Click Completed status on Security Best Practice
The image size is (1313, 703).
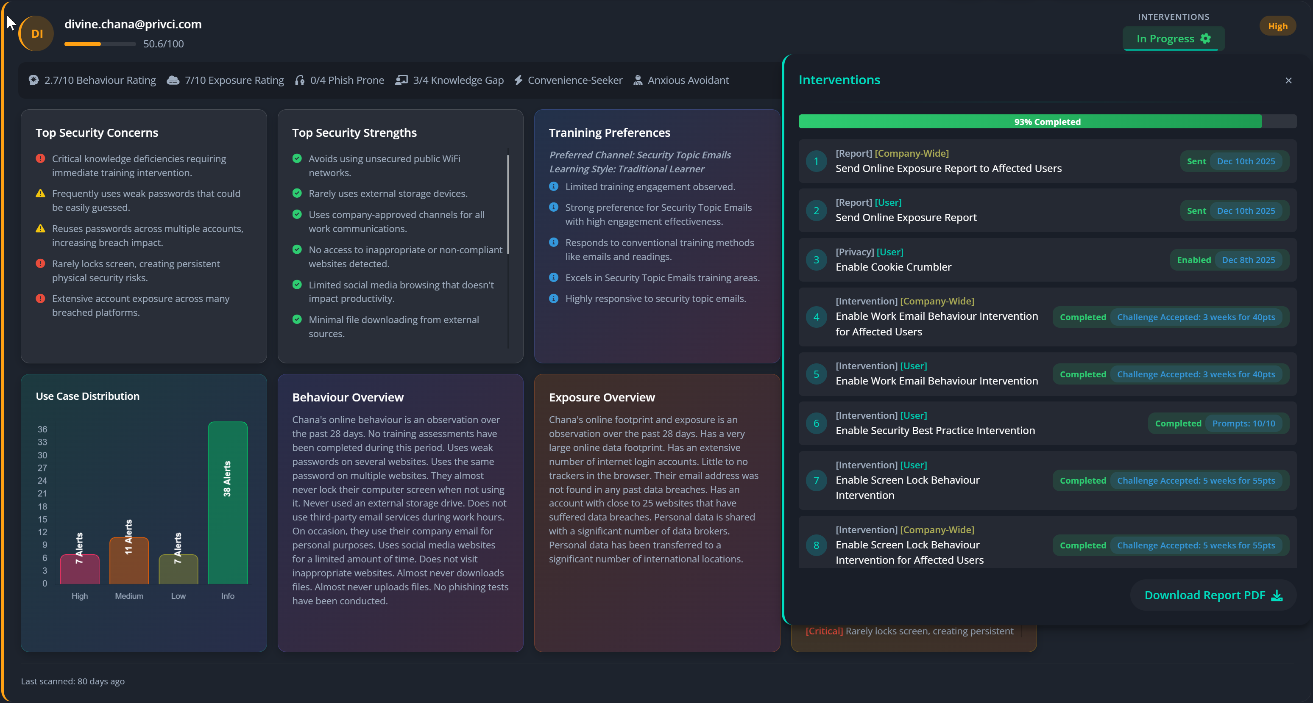coord(1178,423)
